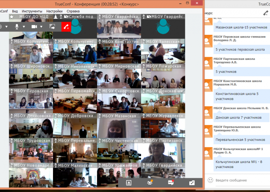
Task: Toggle the camera on/off button
Action: click(34, 27)
